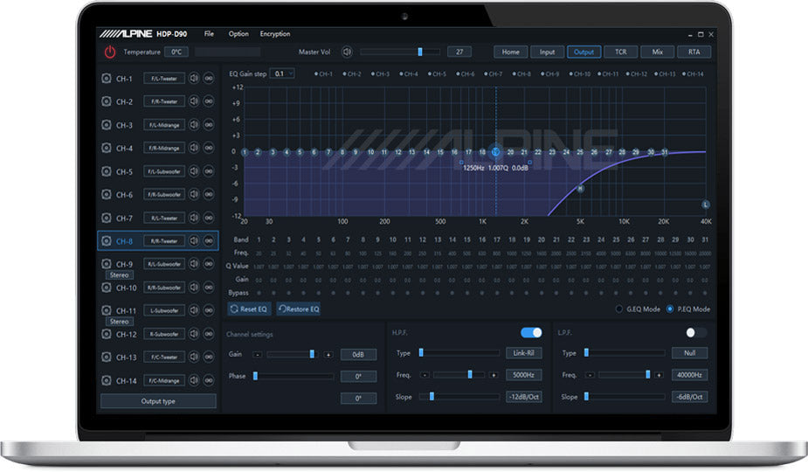Click the link icon for CH-7

(x=209, y=218)
